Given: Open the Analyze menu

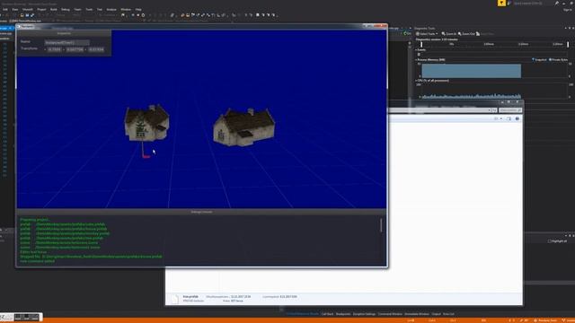Looking at the screenshot, I should point(111,9).
